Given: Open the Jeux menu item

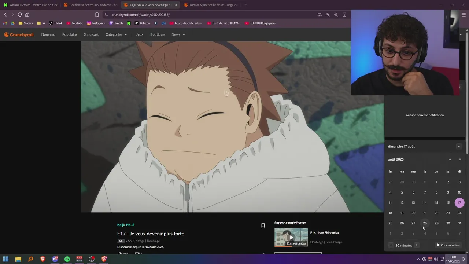Looking at the screenshot, I should pos(140,34).
